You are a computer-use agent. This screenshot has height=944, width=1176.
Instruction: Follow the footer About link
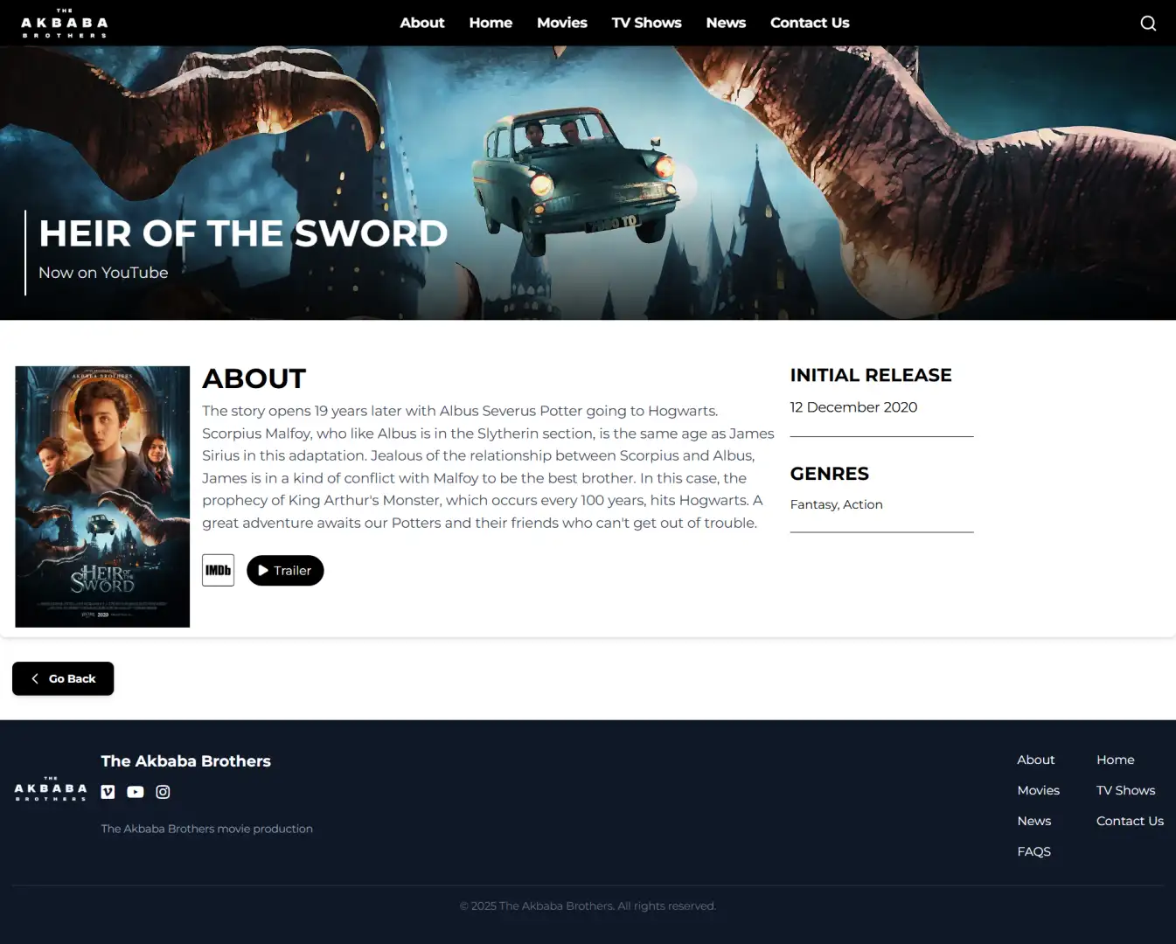coord(1036,760)
